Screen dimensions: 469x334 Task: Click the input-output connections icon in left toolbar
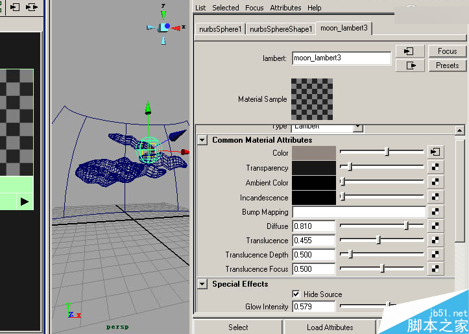point(31,7)
